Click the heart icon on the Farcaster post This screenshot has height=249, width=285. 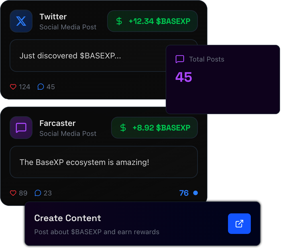point(13,193)
